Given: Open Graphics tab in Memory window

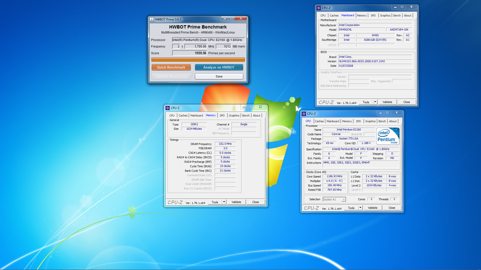Looking at the screenshot, I should click(x=234, y=115).
